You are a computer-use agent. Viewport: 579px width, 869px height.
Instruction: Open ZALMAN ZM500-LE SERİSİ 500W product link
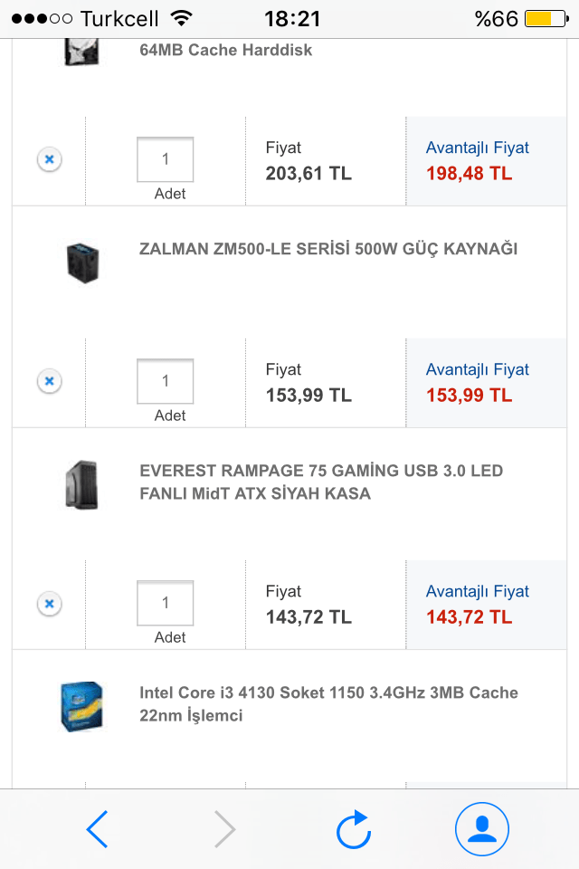pyautogui.click(x=328, y=249)
